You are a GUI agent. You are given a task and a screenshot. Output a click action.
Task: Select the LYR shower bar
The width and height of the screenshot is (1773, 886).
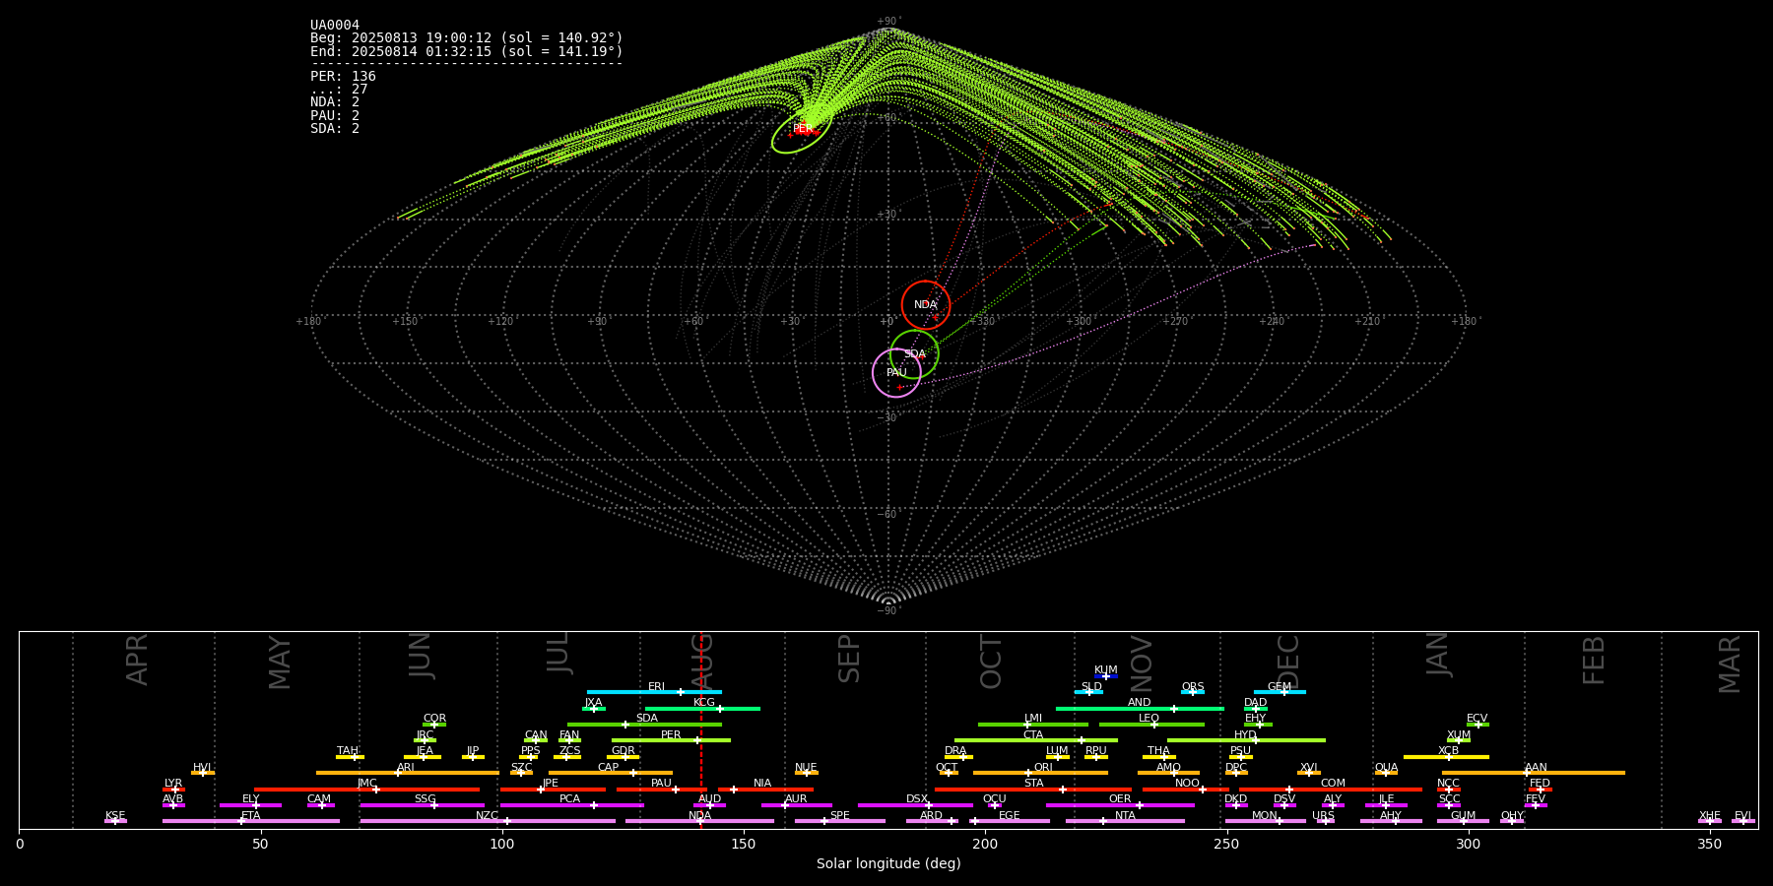[x=173, y=789]
